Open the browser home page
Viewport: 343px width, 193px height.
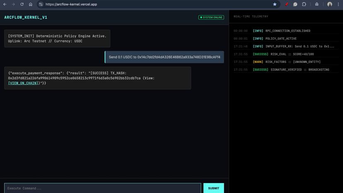click(31, 5)
